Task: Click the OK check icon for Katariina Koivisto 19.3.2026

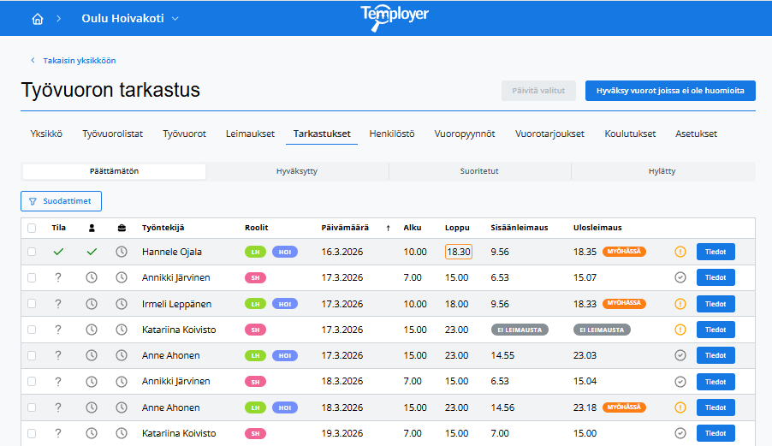Action: 680,434
